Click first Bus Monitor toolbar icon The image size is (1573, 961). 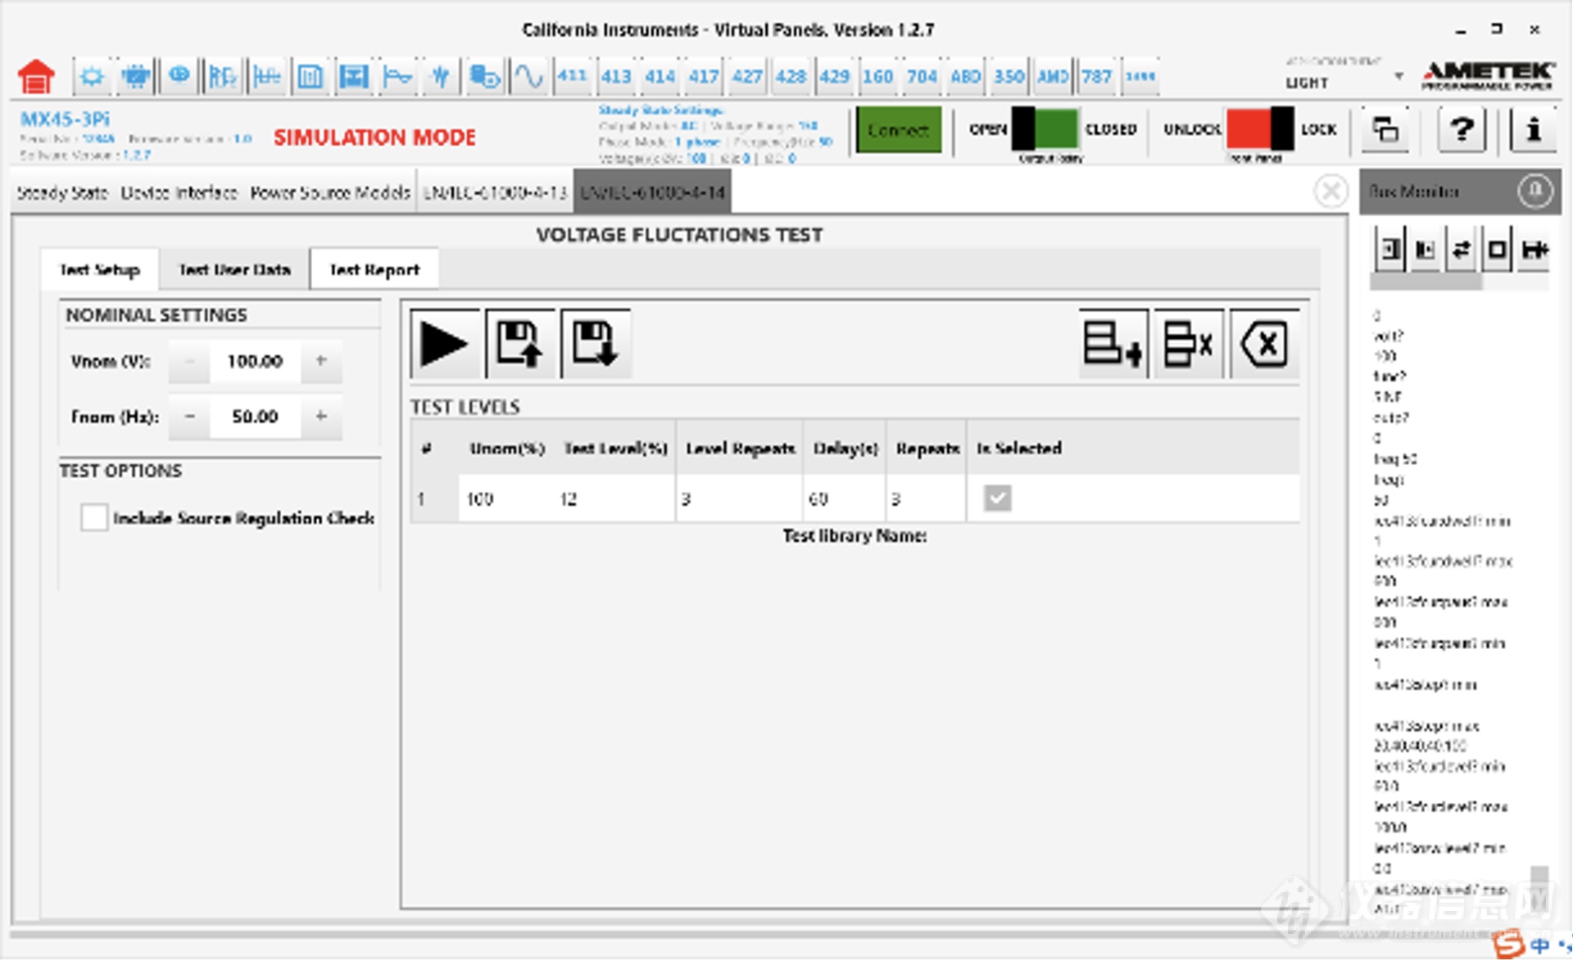coord(1390,250)
